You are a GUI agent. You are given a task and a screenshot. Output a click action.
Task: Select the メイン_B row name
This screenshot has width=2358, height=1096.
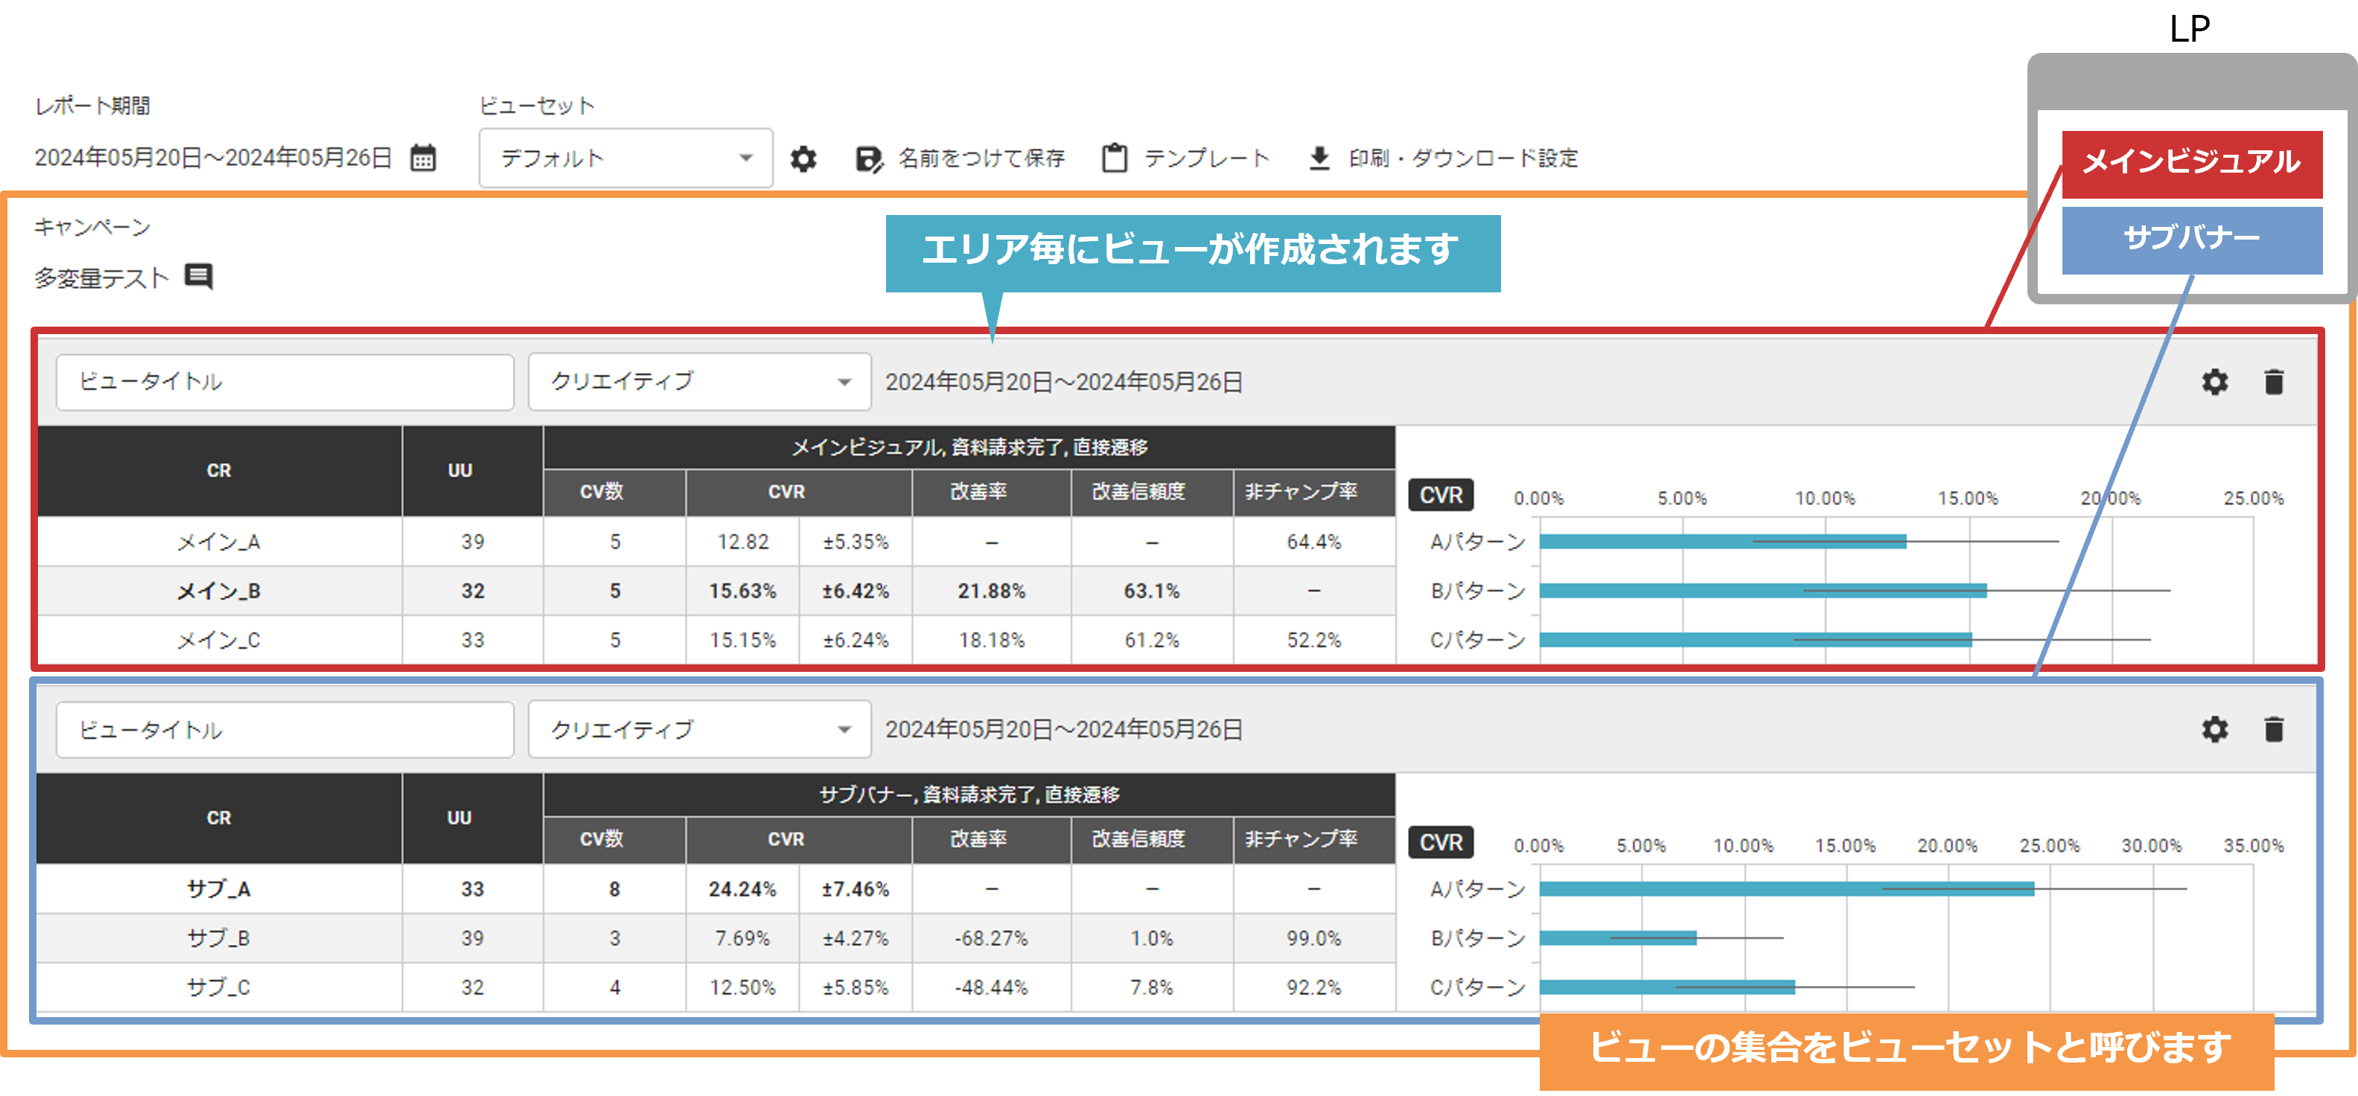[x=219, y=592]
